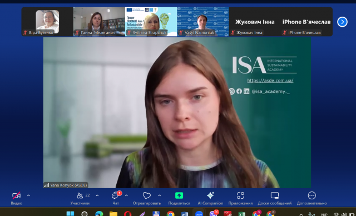This screenshot has width=356, height=216.
Task: Select Svitlana Strapchuk video thumbnail
Action: click(151, 22)
